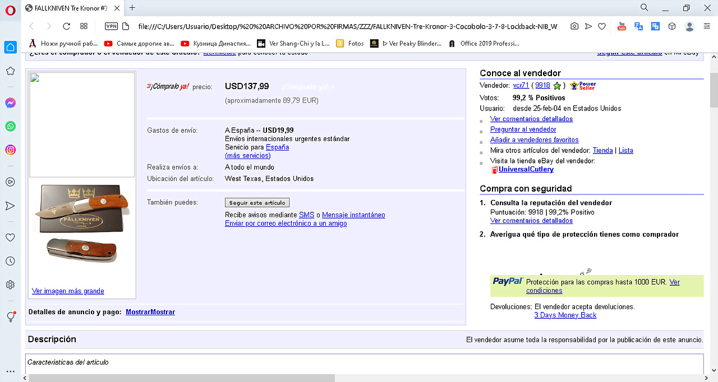Open Instagram in the sidebar
The image size is (718, 382).
(x=10, y=150)
